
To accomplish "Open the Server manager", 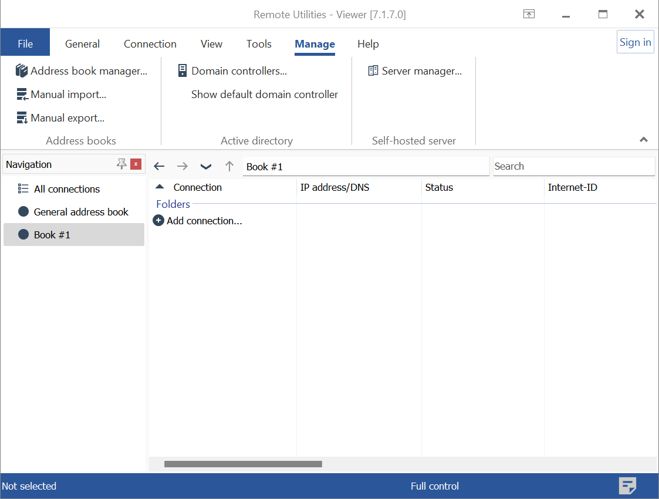I will point(415,71).
